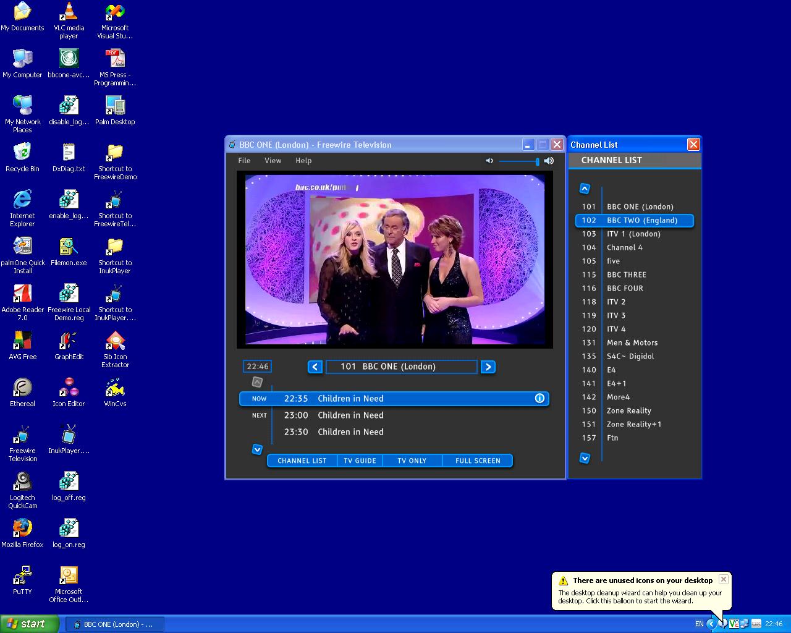Select the Recycle Bin icon
This screenshot has height=633, width=791.
(22, 158)
